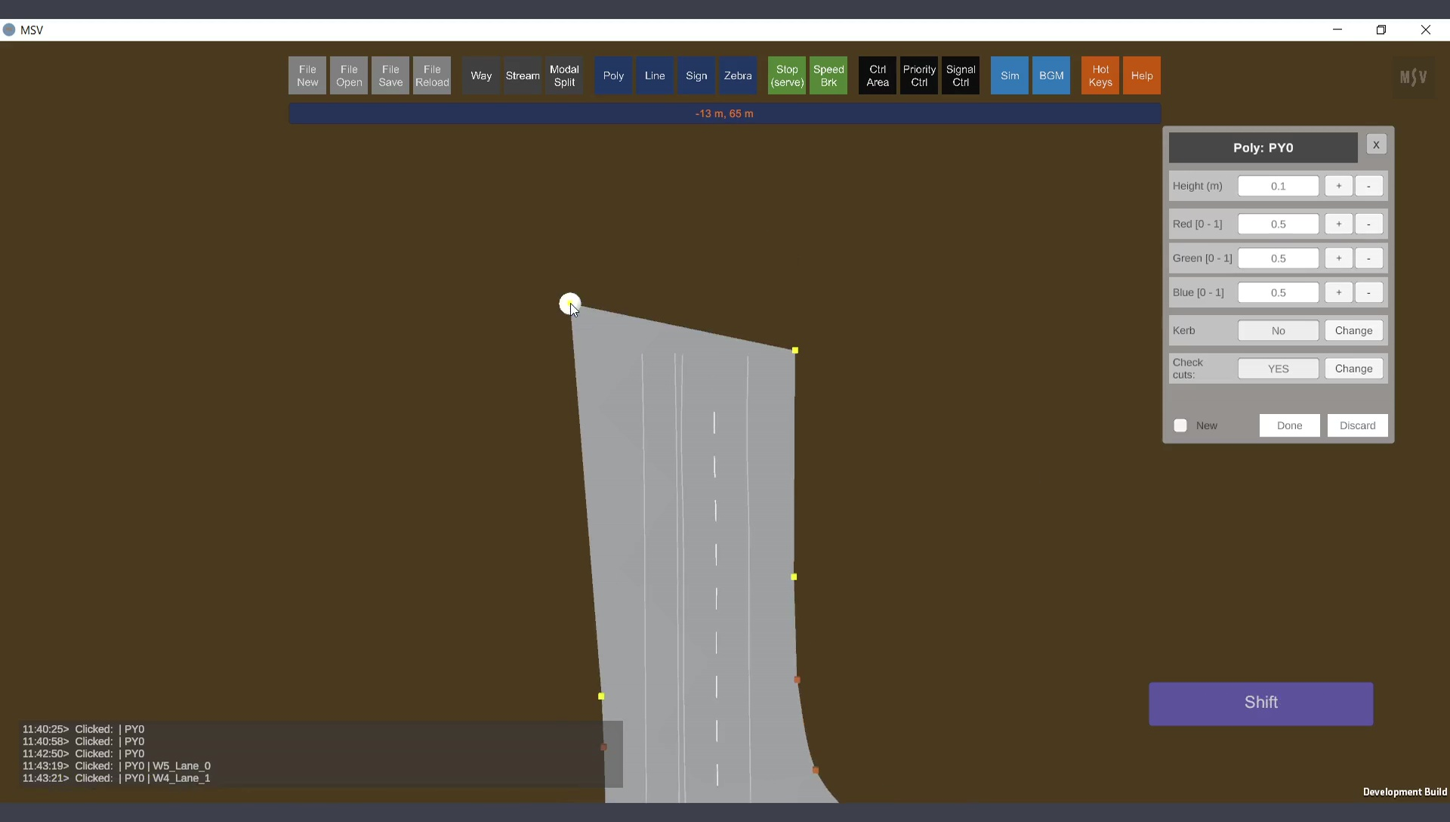
Task: Discard the polygon changes
Action: coord(1357,425)
